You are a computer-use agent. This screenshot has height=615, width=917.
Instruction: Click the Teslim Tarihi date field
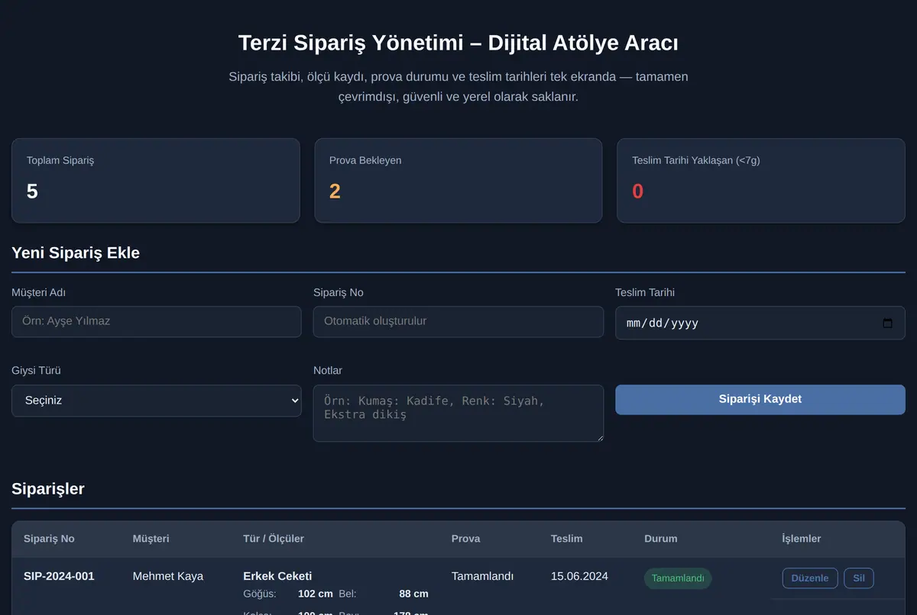[x=760, y=323]
